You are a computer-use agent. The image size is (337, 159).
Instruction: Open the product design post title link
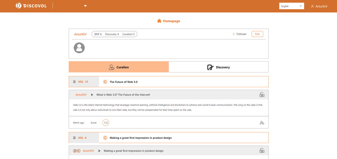pyautogui.click(x=134, y=151)
